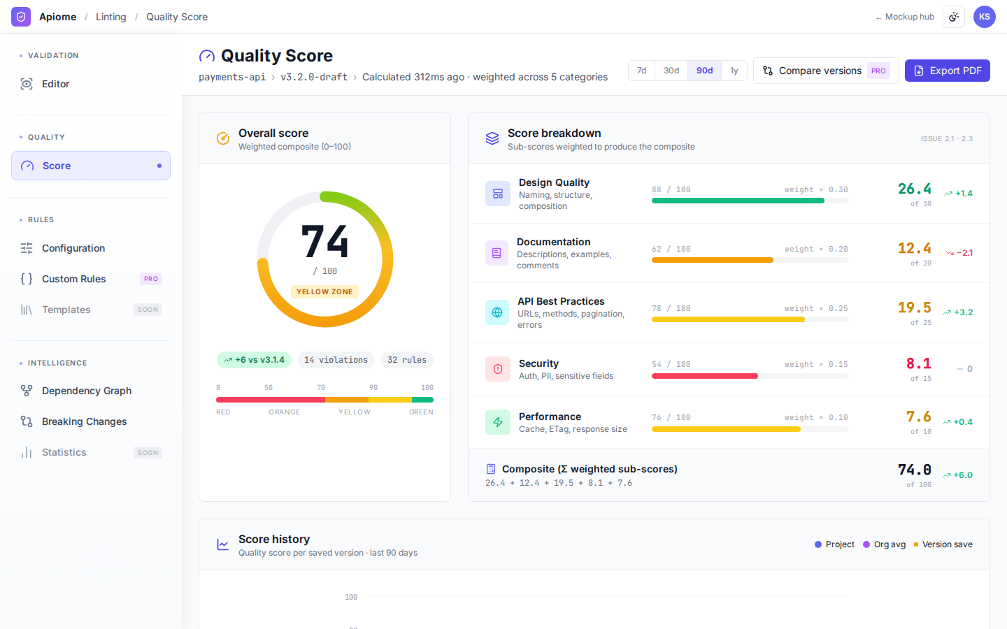The height and width of the screenshot is (629, 1007).
Task: Click the Apiome shield logo icon
Action: (x=21, y=17)
